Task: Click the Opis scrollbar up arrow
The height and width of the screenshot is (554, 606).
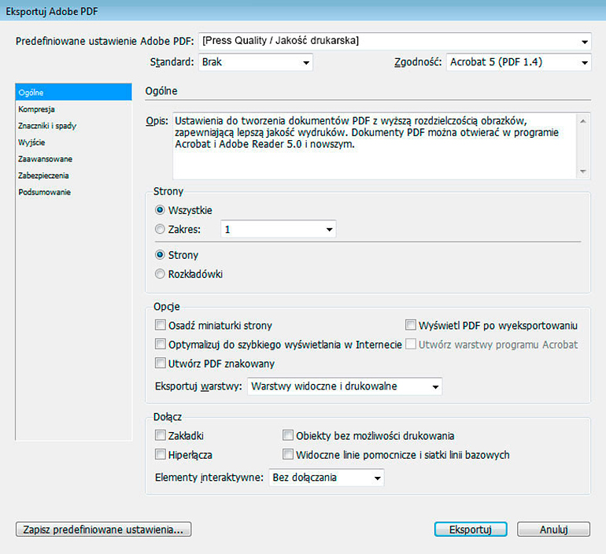Action: point(583,121)
